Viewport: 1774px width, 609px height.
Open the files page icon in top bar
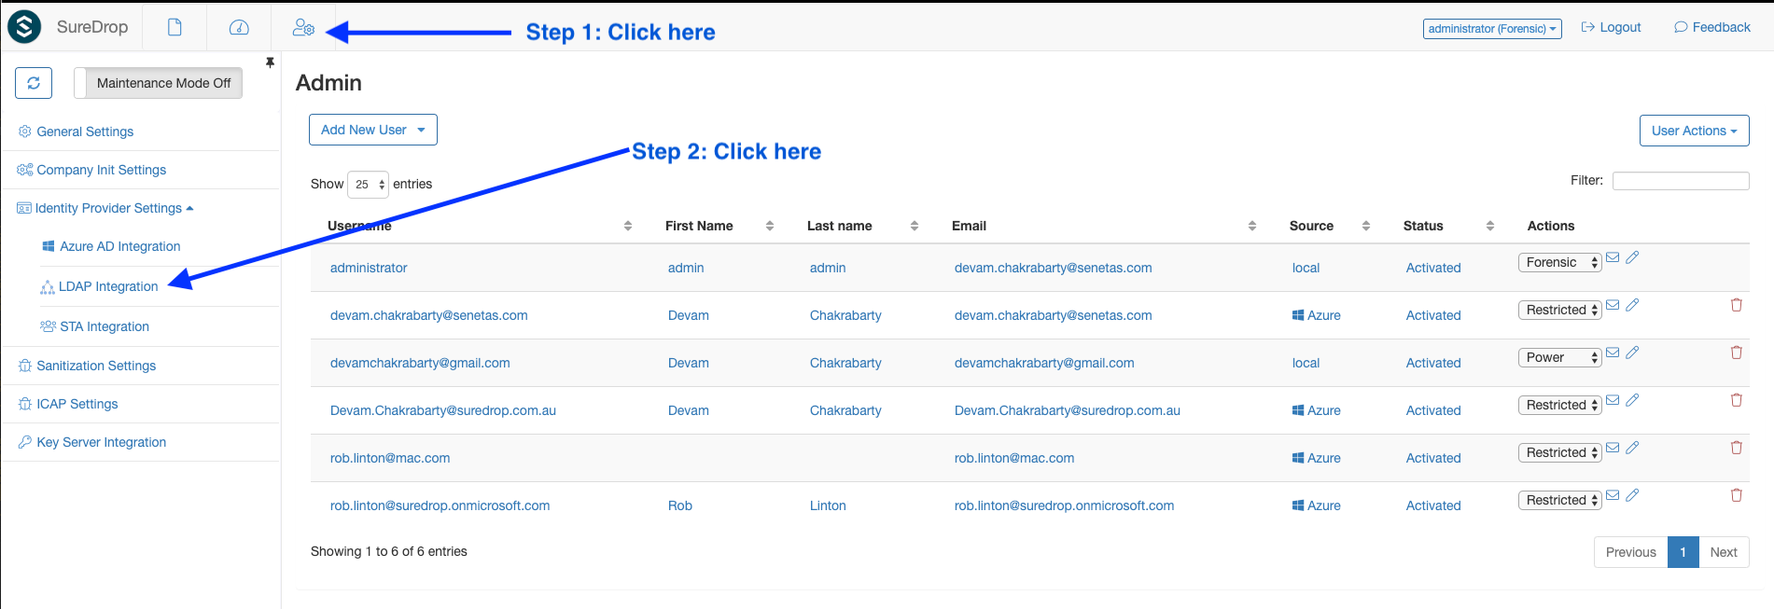click(175, 27)
